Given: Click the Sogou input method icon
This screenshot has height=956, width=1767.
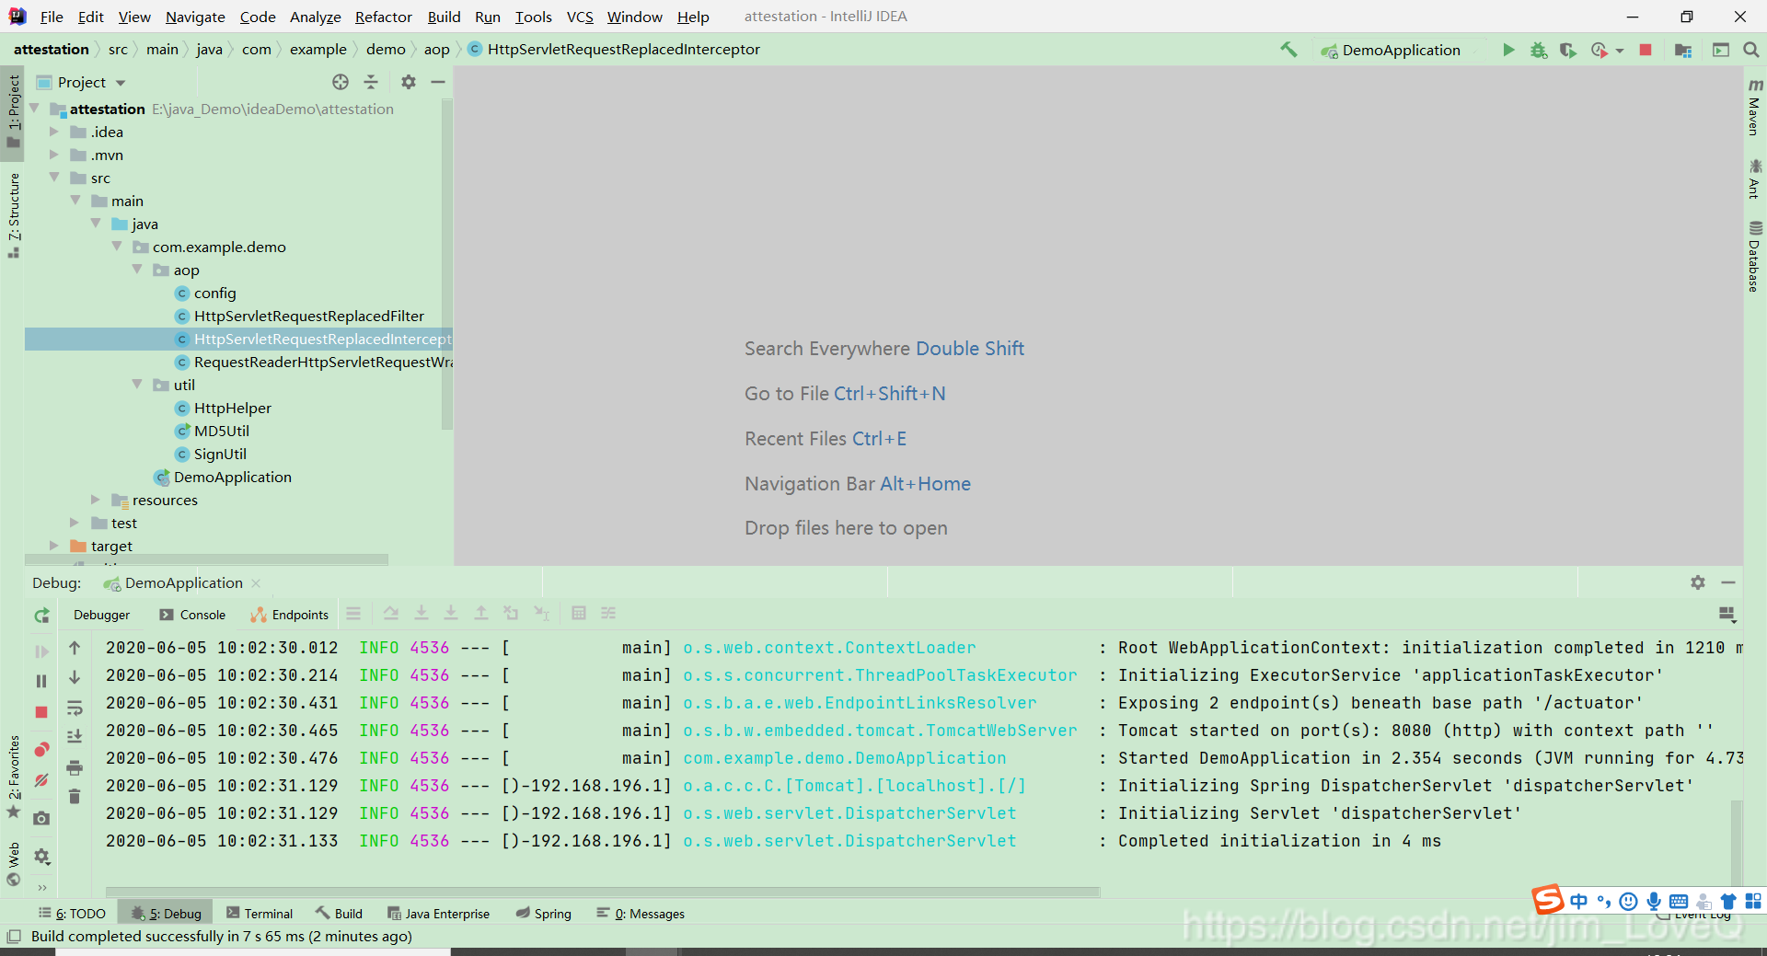Looking at the screenshot, I should 1548,899.
